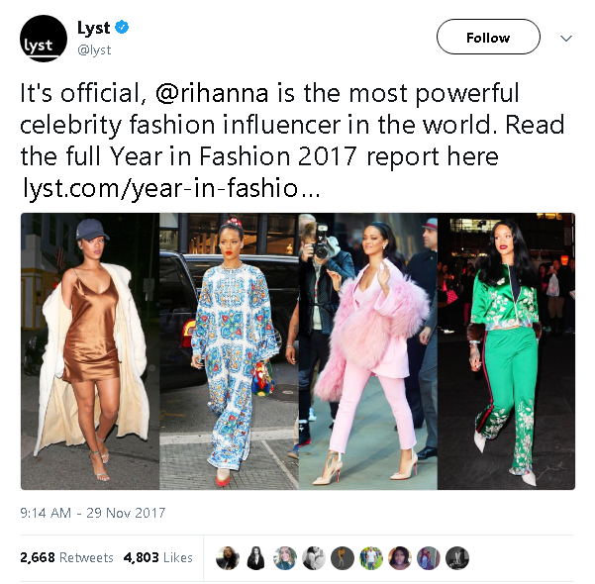Open the Lyst profile avatar logo

pyautogui.click(x=44, y=39)
